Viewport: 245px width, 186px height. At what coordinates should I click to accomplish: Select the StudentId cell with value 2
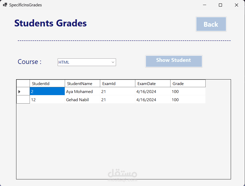[47, 91]
